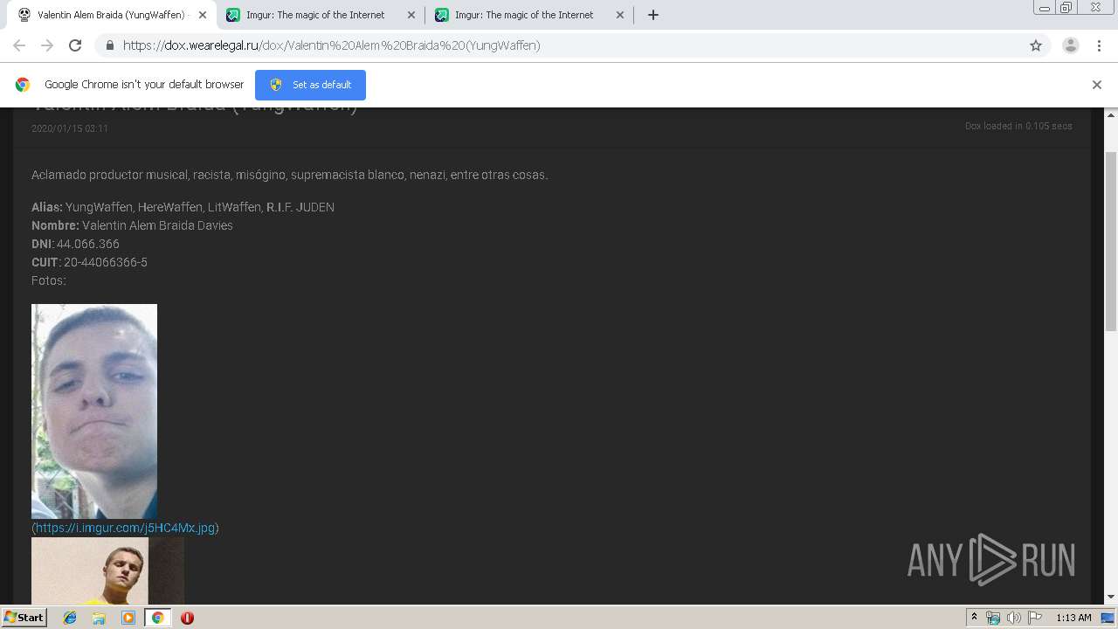Screen dimensions: 1118x629
Task: Click the scrollbar up arrow
Action: coord(1111,114)
